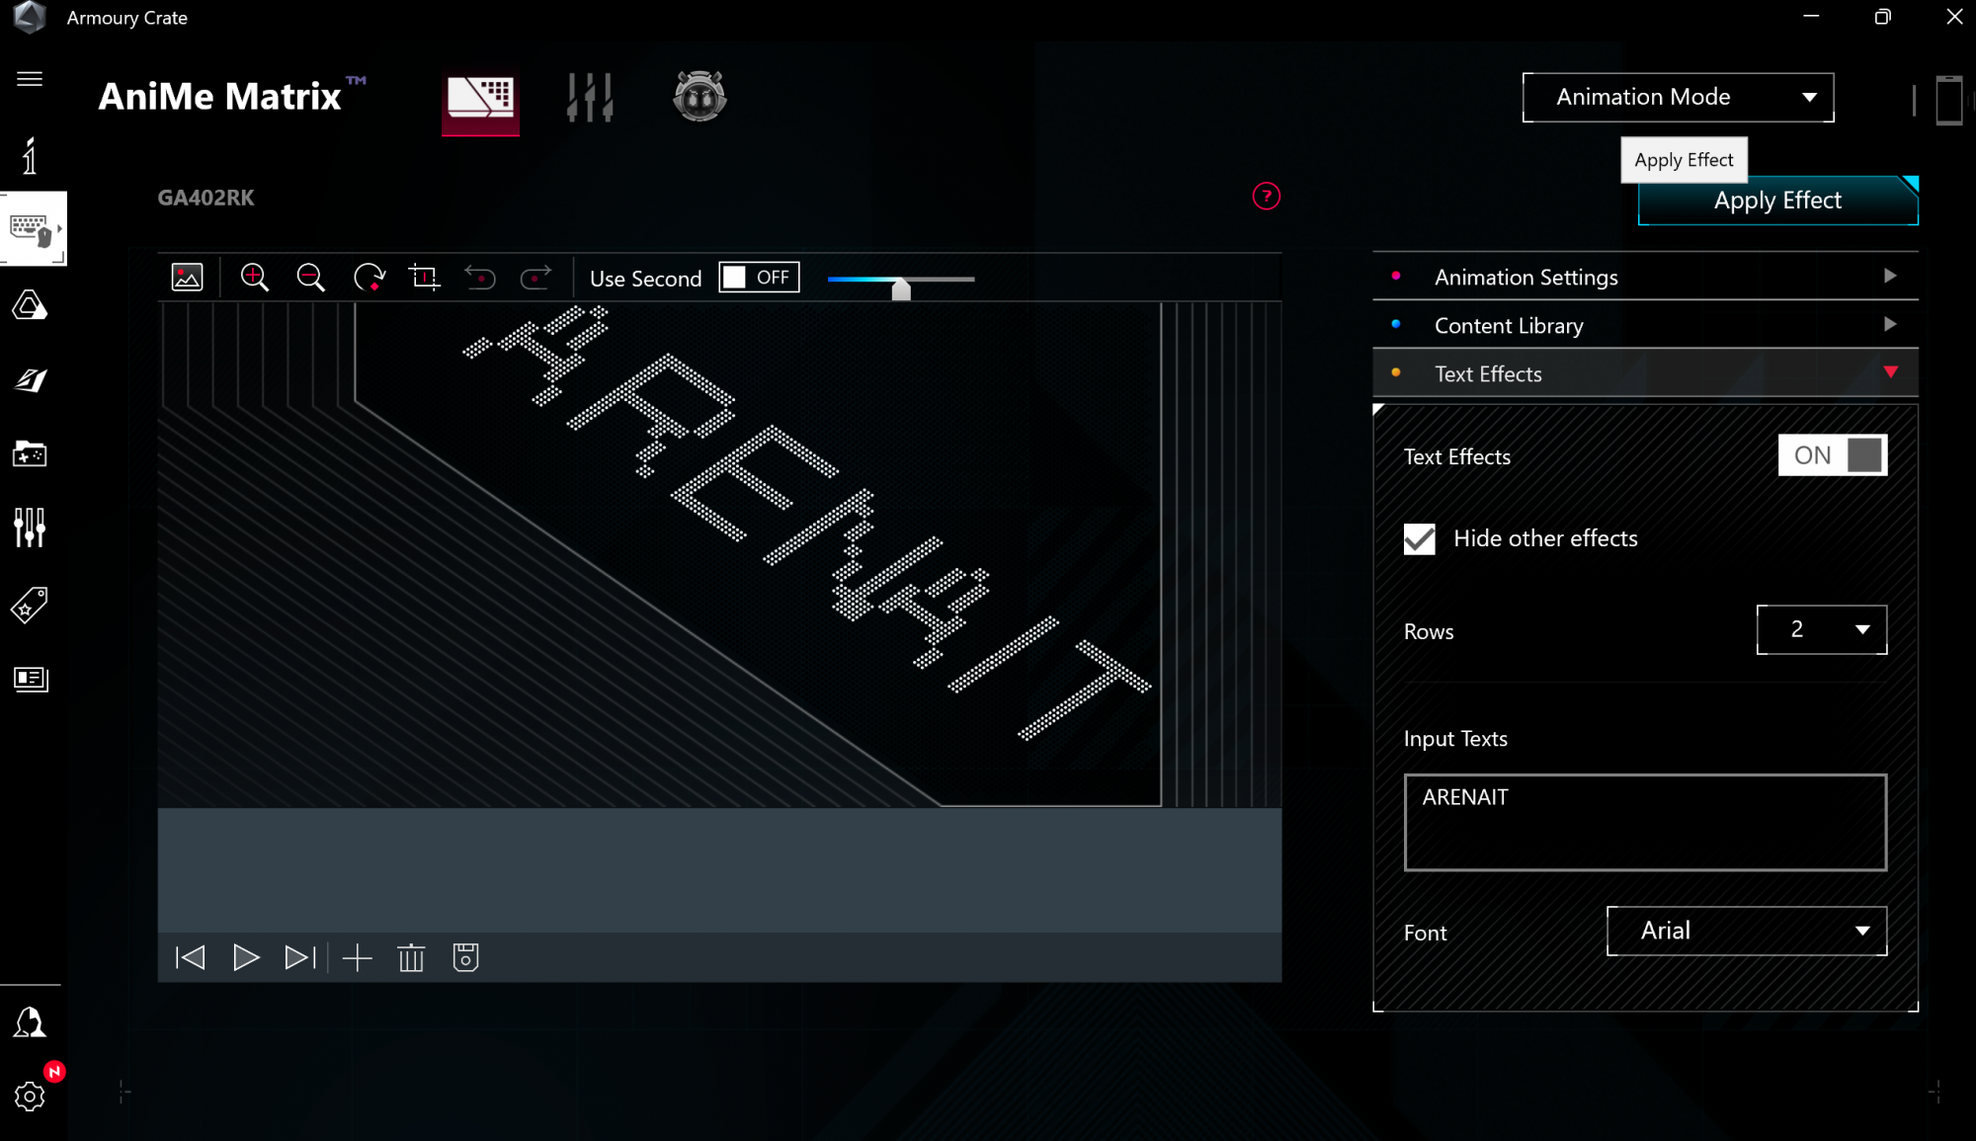
Task: Open the Arial font dropdown
Action: [1746, 931]
